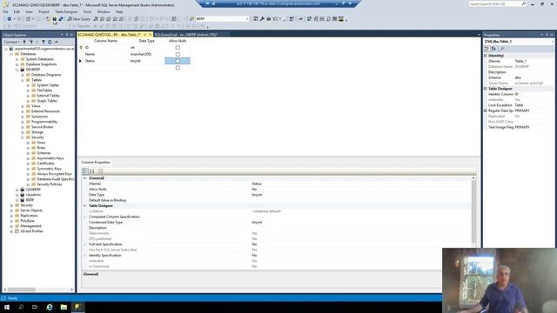Click the Alphabetical icon in Properties panel
This screenshot has width=557, height=313.
point(493,49)
